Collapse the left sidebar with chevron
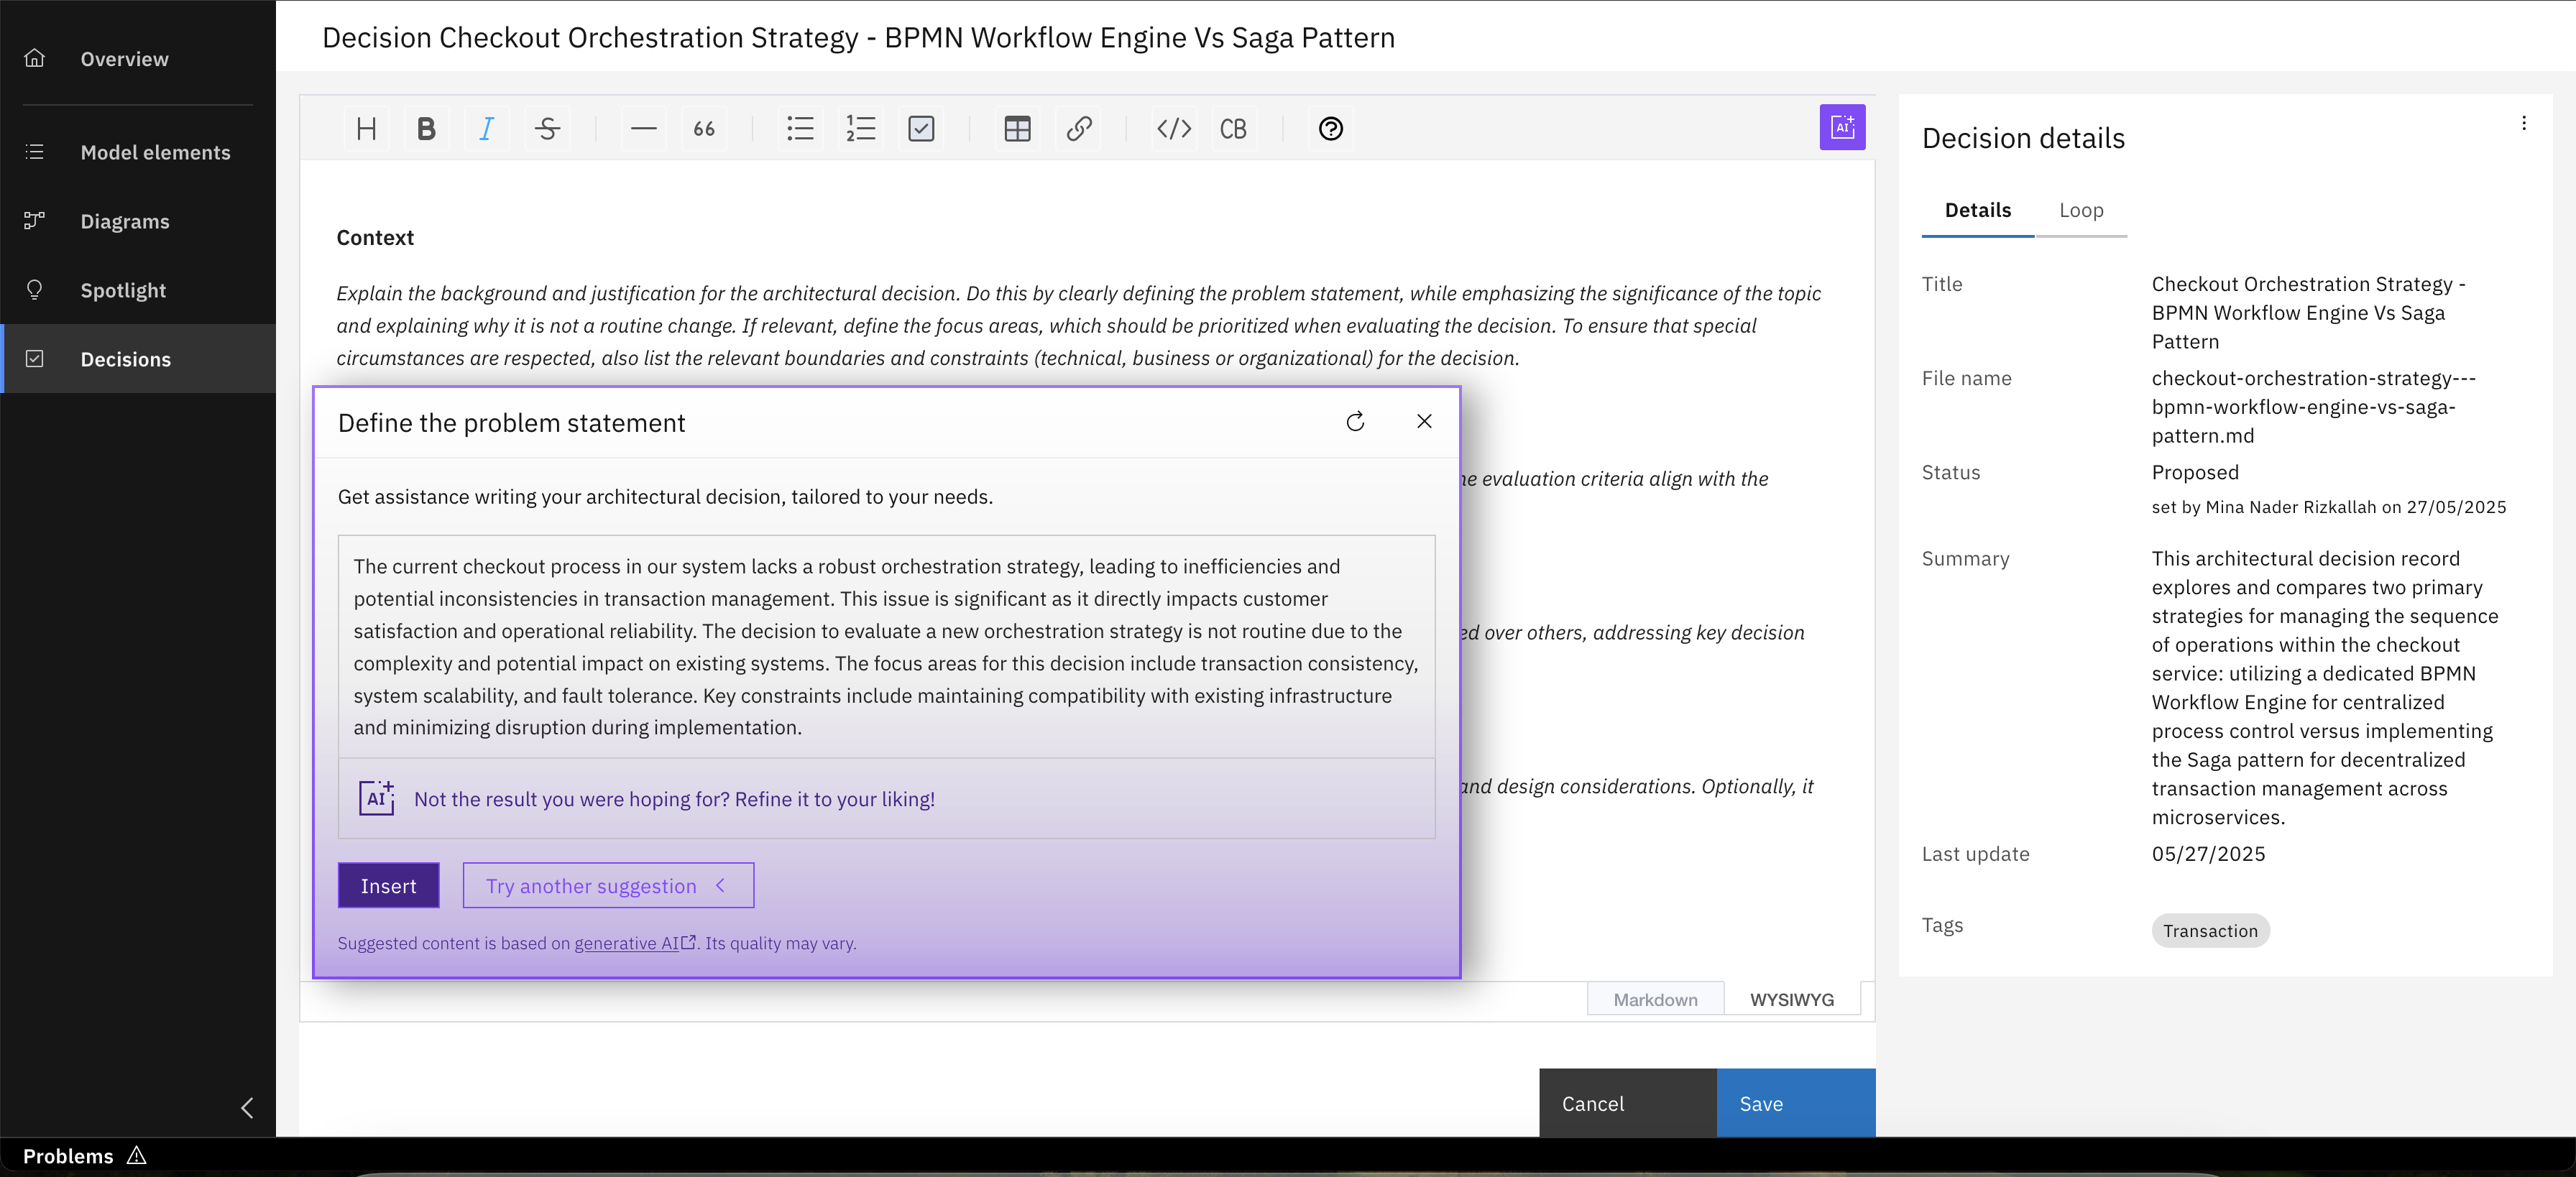The width and height of the screenshot is (2576, 1177). click(247, 1107)
